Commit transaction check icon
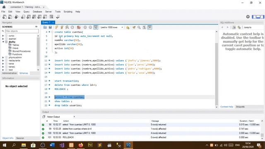Image resolution: width=265 pixels, height=149 pixels. pos(85,27)
